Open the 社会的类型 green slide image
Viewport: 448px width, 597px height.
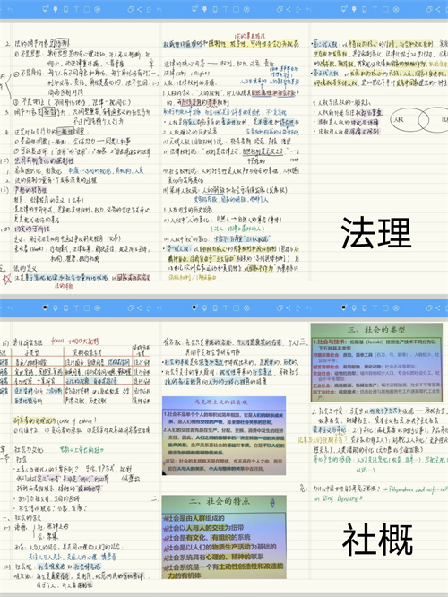click(x=376, y=362)
